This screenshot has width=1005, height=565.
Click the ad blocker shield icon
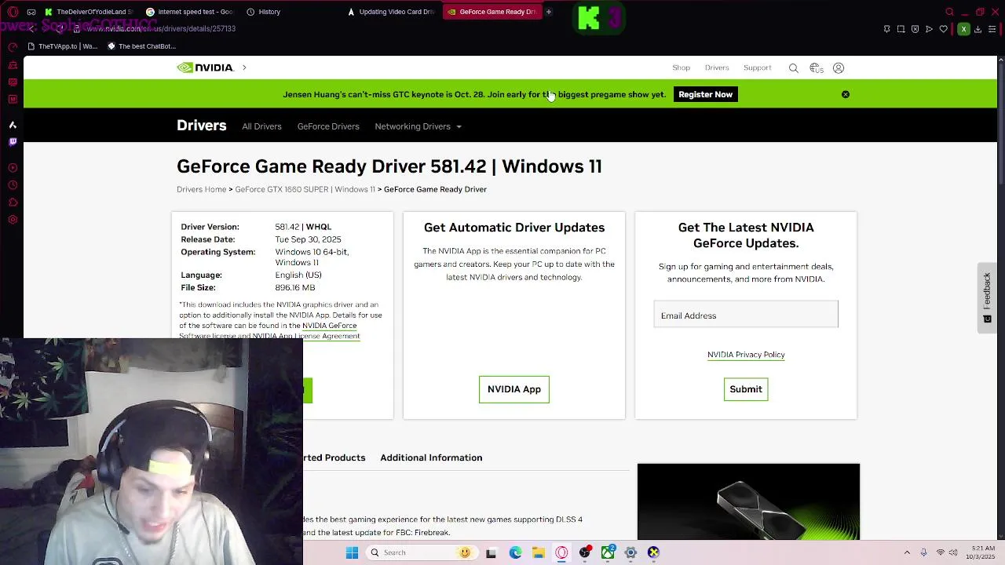pyautogui.click(x=915, y=29)
